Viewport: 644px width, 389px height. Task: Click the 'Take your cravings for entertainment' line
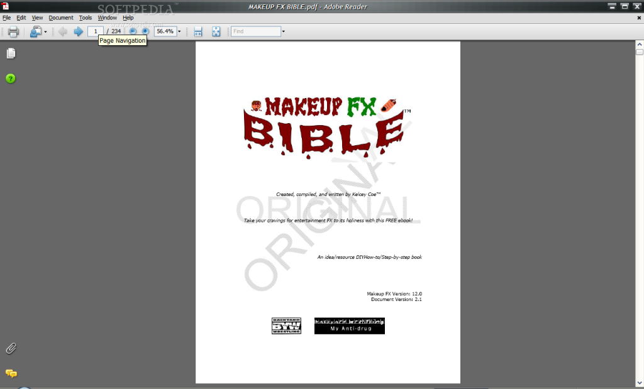pos(328,221)
